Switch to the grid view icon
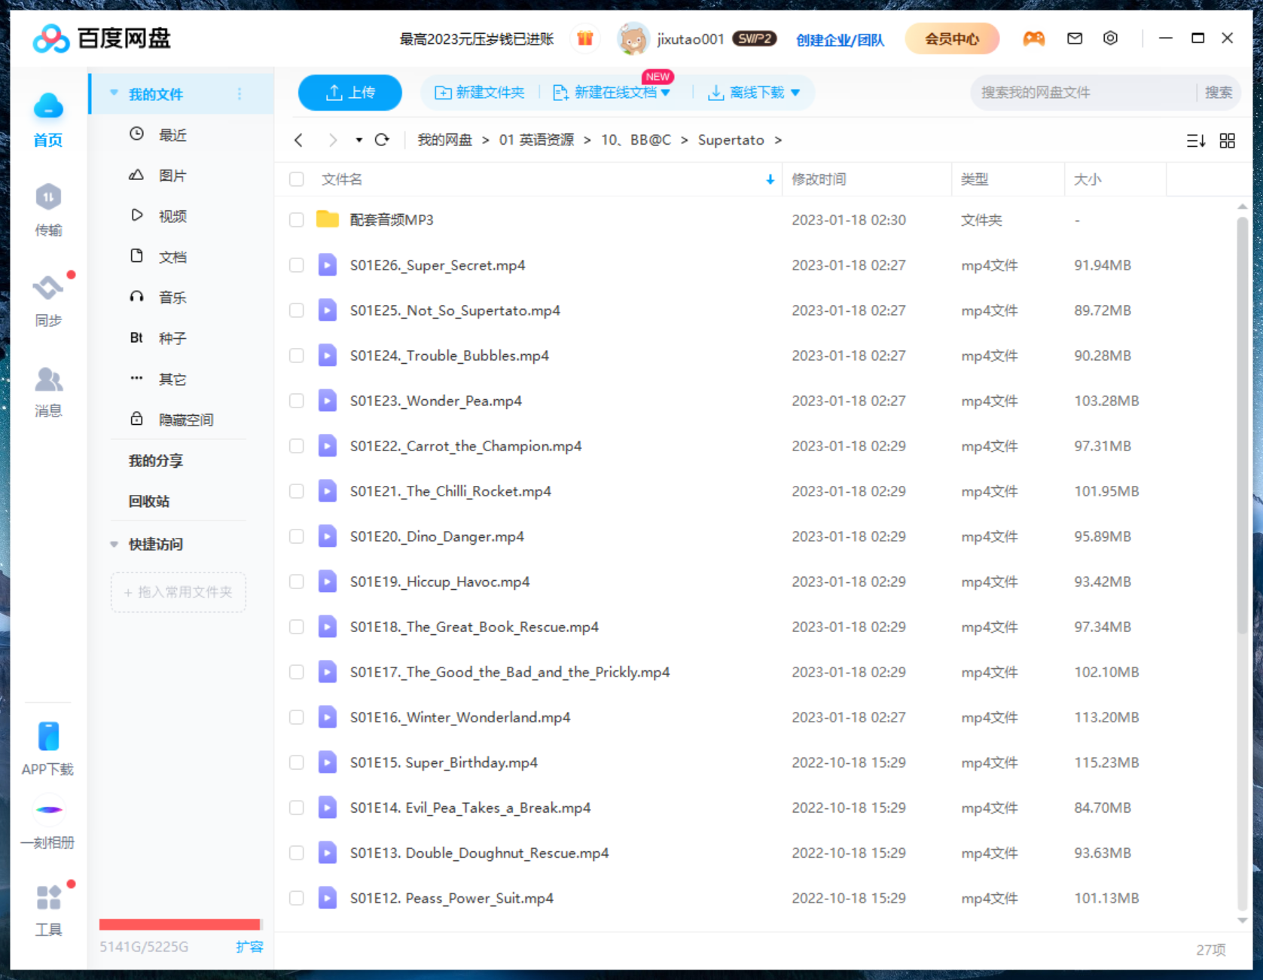 click(x=1227, y=141)
